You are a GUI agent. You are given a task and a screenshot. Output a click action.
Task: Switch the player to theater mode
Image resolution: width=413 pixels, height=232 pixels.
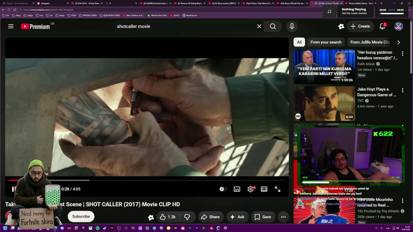tap(264, 189)
